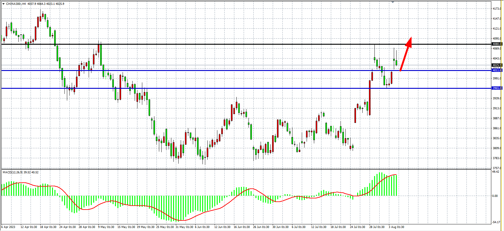
Task: Click the black 4080.0 price label
Action: 497,44
